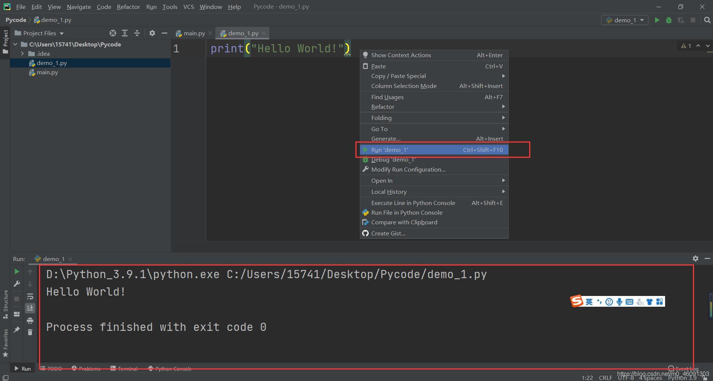713x381 pixels.
Task: Click Python 3.9 interpreter in status bar
Action: point(682,378)
